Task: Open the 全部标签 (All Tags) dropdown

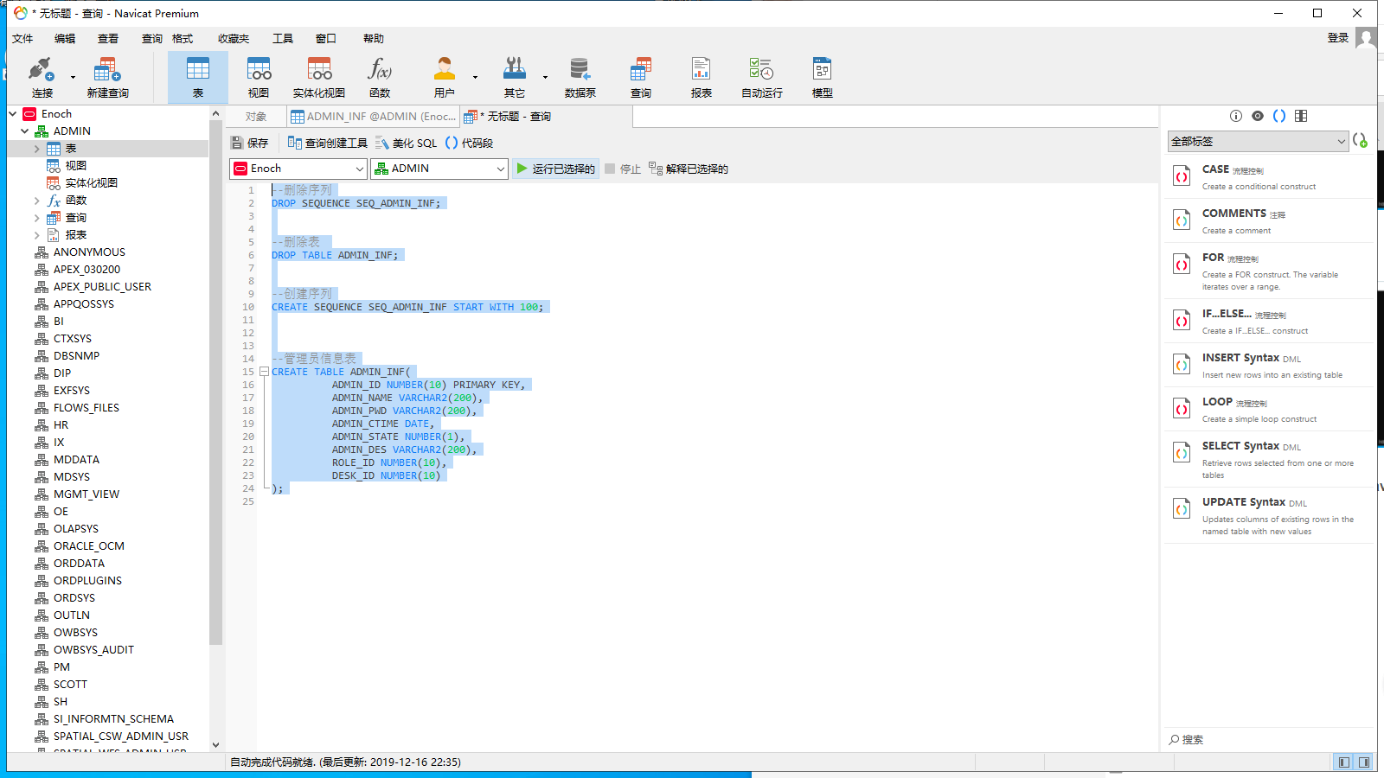Action: (1258, 141)
